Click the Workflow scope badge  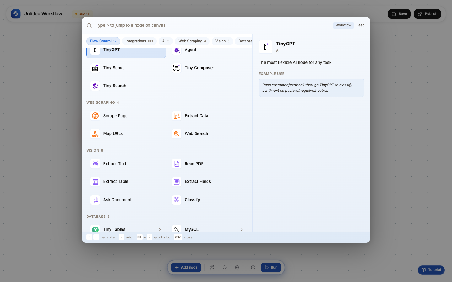pos(343,25)
